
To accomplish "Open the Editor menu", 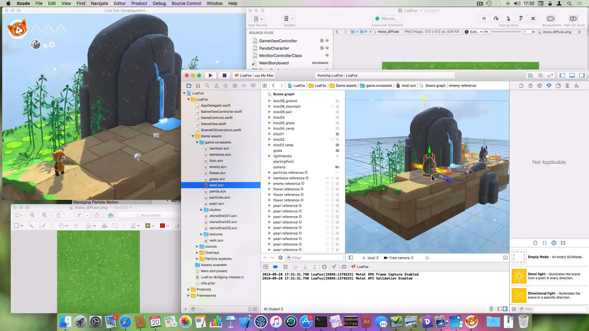I will tap(120, 3).
